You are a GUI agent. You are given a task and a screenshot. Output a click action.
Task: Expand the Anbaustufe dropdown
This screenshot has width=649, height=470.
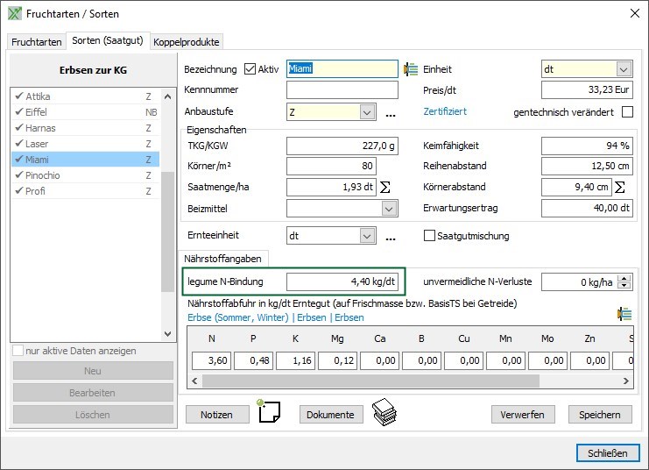(368, 112)
